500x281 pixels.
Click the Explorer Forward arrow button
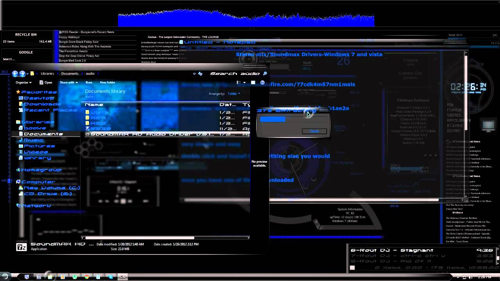(22, 73)
